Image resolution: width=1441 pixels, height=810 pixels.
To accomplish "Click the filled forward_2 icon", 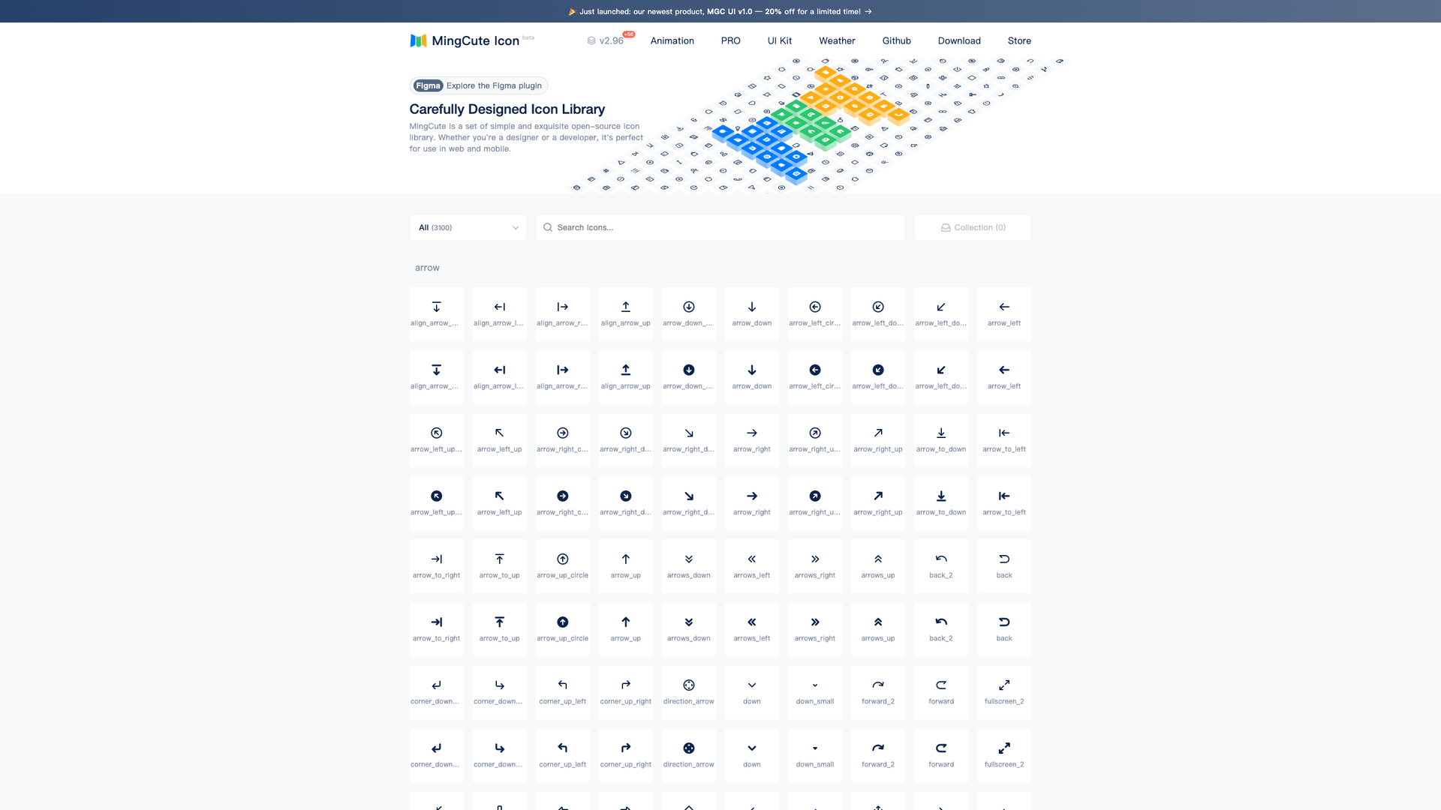I will point(877,748).
